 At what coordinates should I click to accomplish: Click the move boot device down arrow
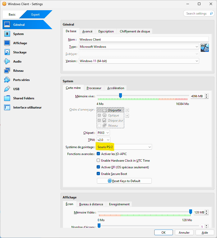click(127, 116)
